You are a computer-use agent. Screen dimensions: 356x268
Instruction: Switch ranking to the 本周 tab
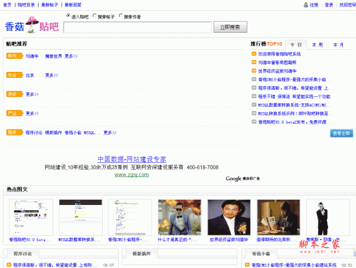pos(317,45)
